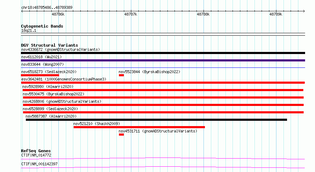
Task: Open variant nsv6528899 (Sedlazeck2020) label
Action: 50,109
